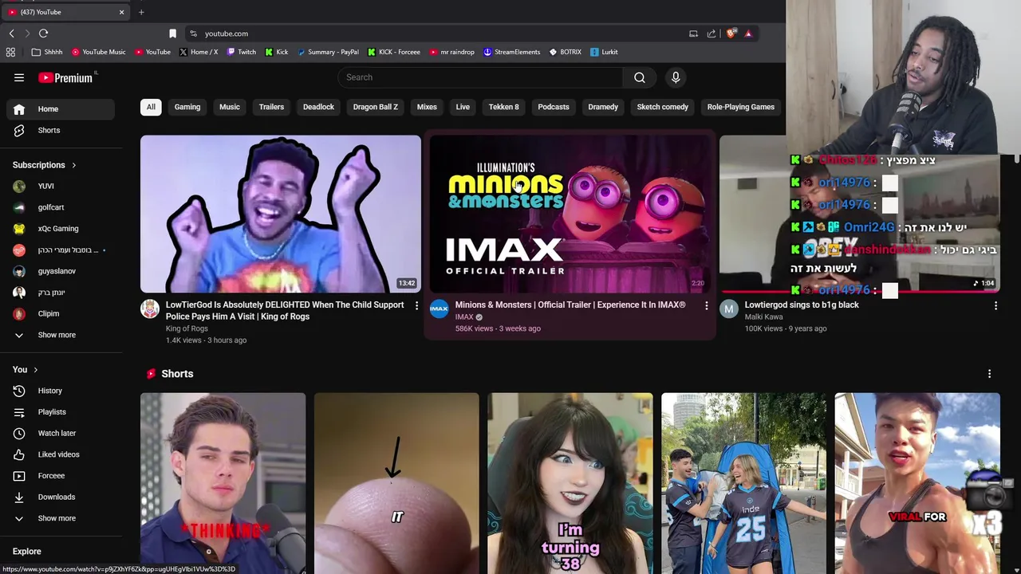Select the Music filter chip
1021x574 pixels.
[x=230, y=107]
